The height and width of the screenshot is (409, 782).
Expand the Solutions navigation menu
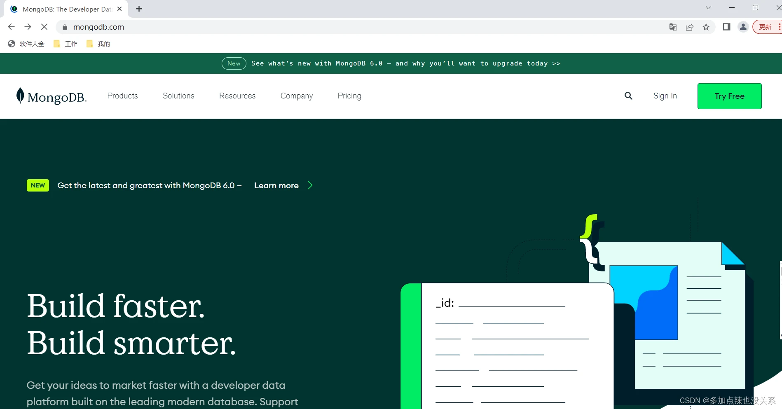point(178,96)
